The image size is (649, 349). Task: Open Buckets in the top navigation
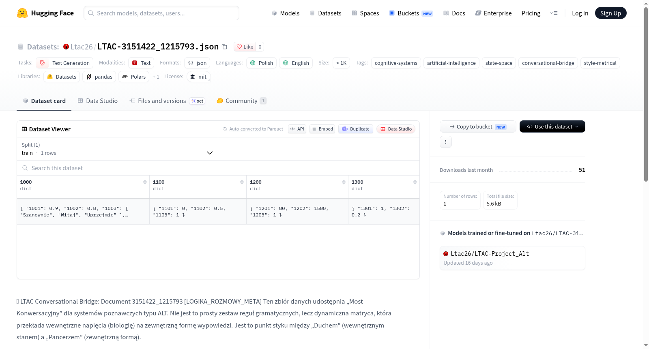[411, 13]
